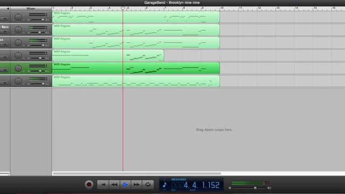Click the master output level meter

(x=250, y=183)
